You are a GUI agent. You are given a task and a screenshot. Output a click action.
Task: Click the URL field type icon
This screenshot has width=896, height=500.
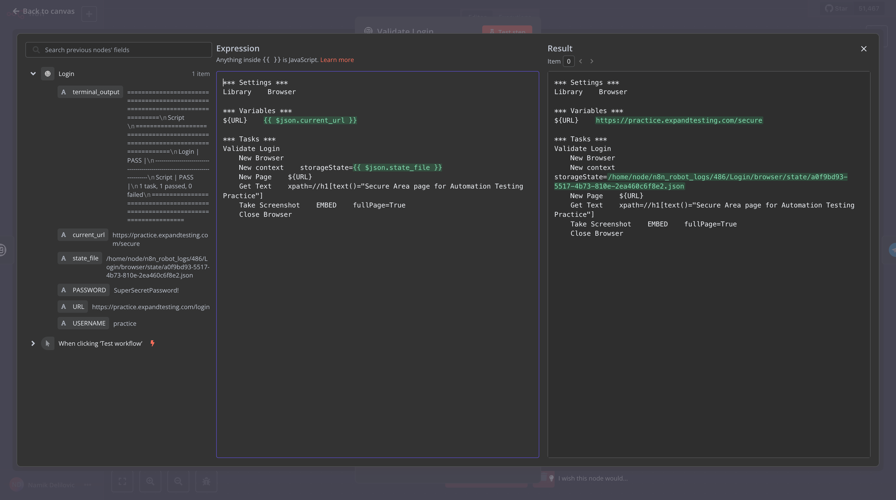point(64,307)
